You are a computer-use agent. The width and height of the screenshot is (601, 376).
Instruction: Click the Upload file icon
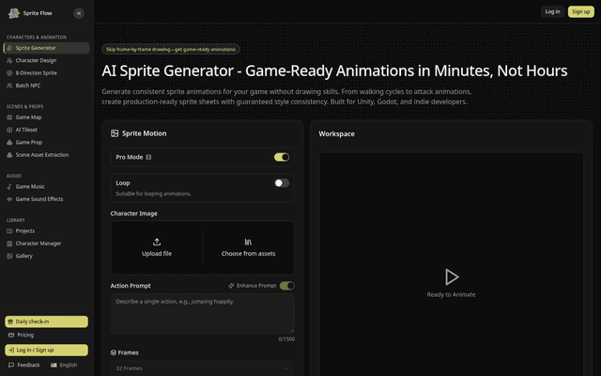click(x=157, y=243)
